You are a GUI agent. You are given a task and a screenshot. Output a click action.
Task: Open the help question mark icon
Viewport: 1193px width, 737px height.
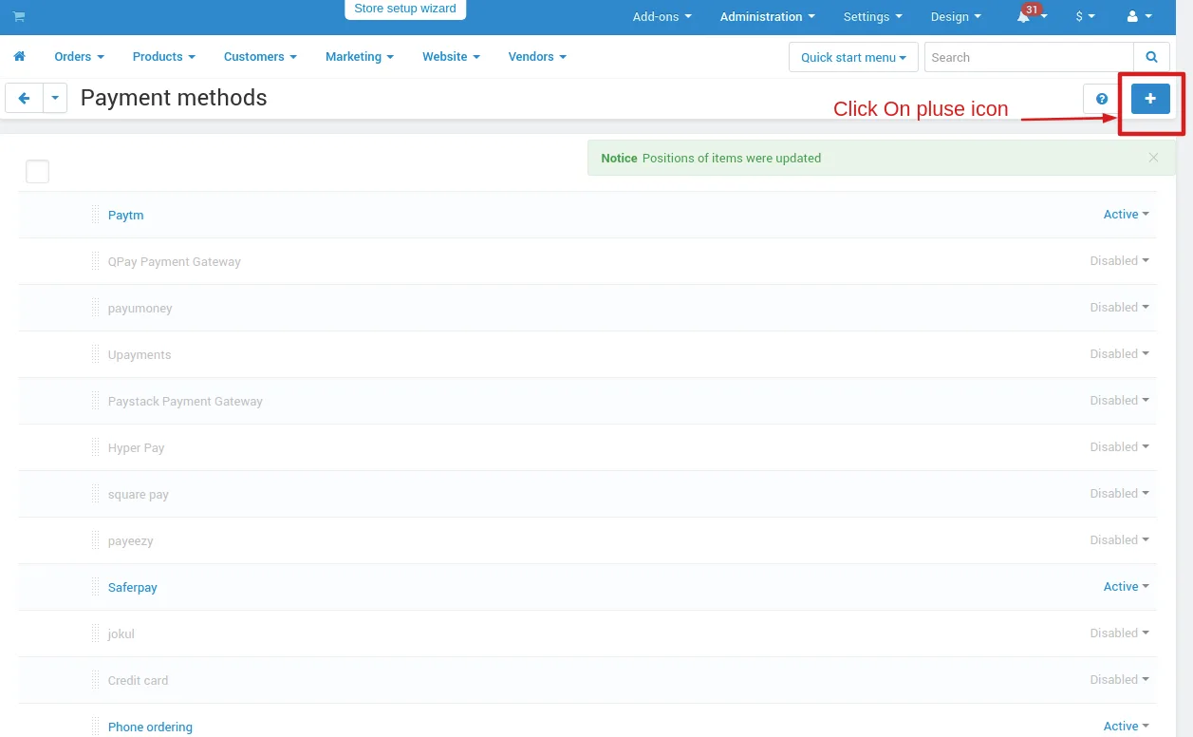[1102, 99]
